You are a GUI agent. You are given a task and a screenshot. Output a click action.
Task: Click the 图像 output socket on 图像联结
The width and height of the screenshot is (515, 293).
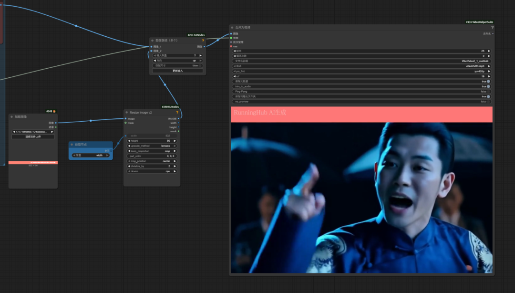[x=204, y=47]
